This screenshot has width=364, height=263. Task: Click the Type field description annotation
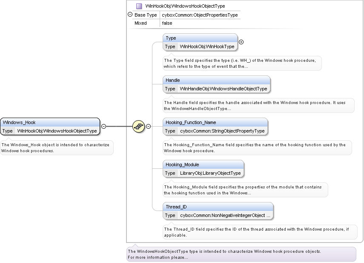point(242,63)
